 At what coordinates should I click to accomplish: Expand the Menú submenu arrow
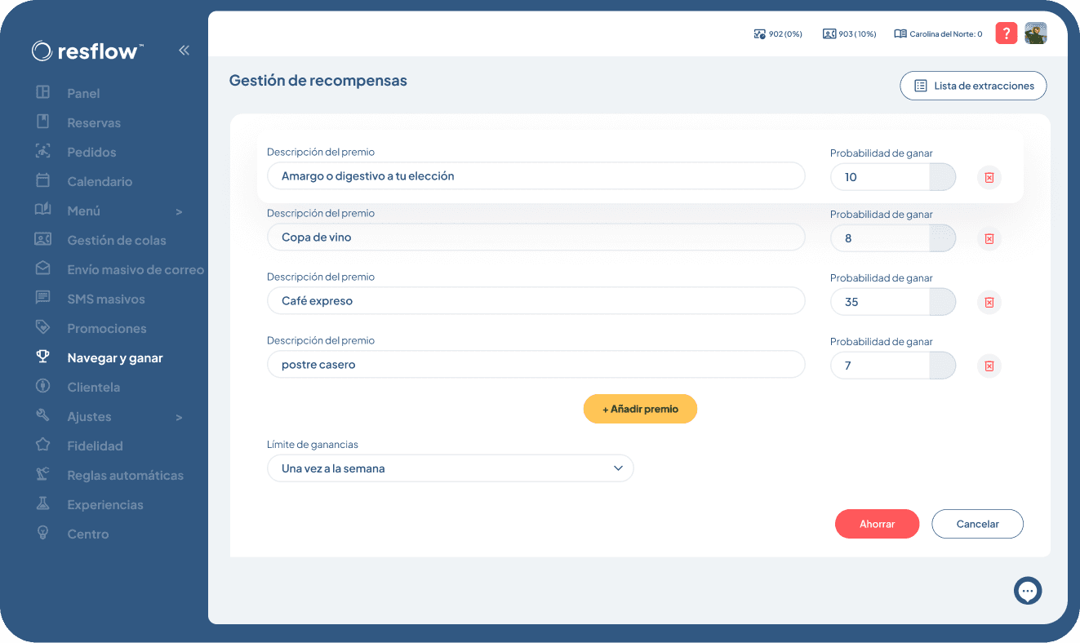tap(179, 212)
